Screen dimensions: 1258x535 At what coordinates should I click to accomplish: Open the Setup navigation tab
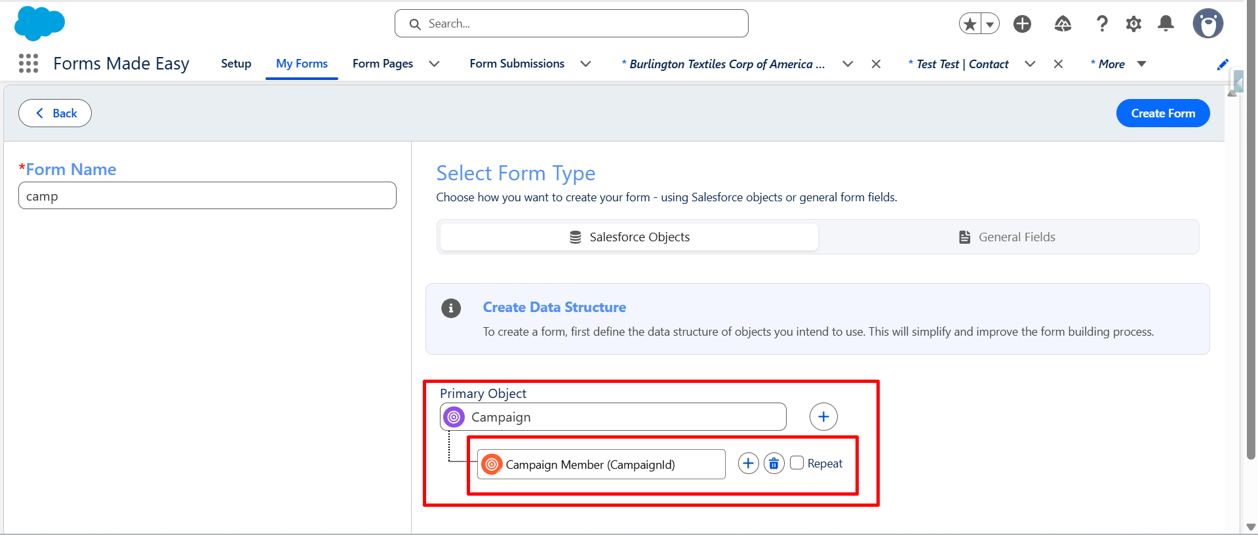tap(236, 64)
